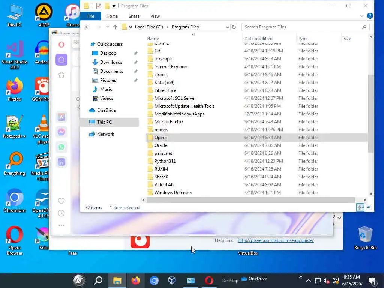Unpin Downloads from Quick access
The height and width of the screenshot is (288, 384).
coord(135,63)
